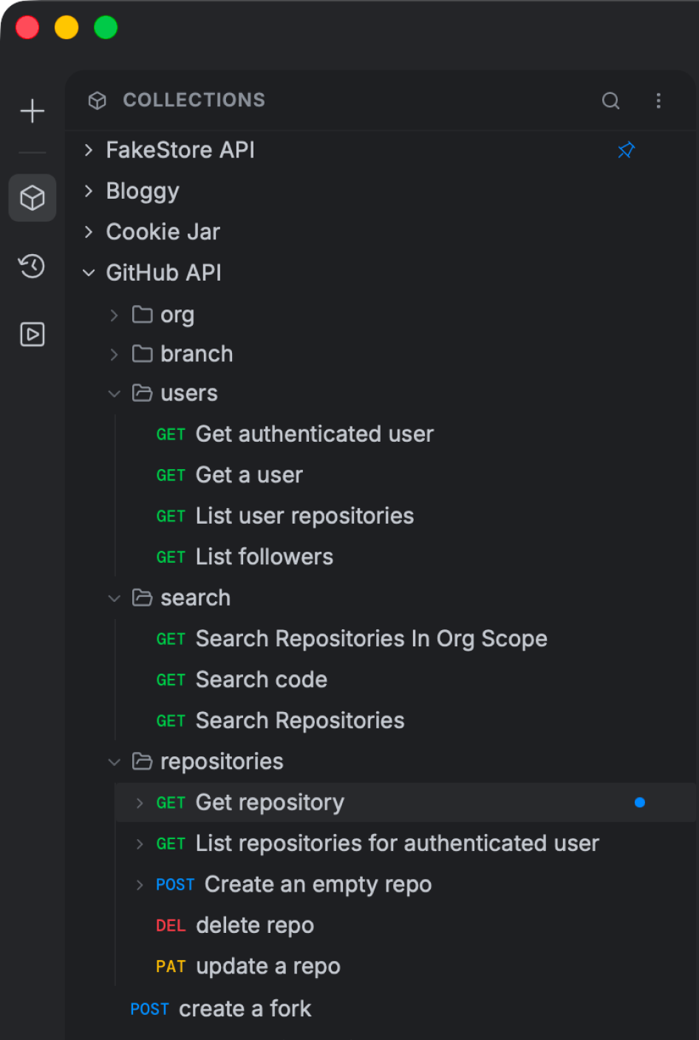The image size is (699, 1040).
Task: Click the users open-folder icon
Action: [143, 393]
